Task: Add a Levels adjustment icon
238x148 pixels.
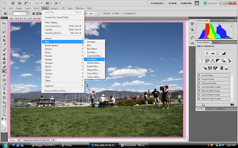Action: pos(213,53)
